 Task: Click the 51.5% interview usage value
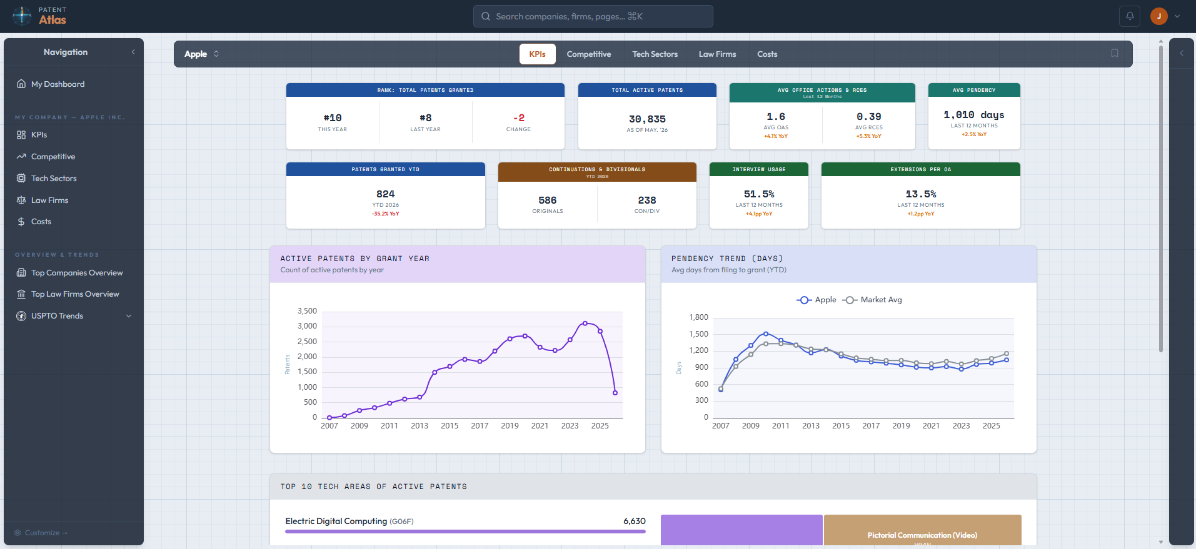[759, 194]
